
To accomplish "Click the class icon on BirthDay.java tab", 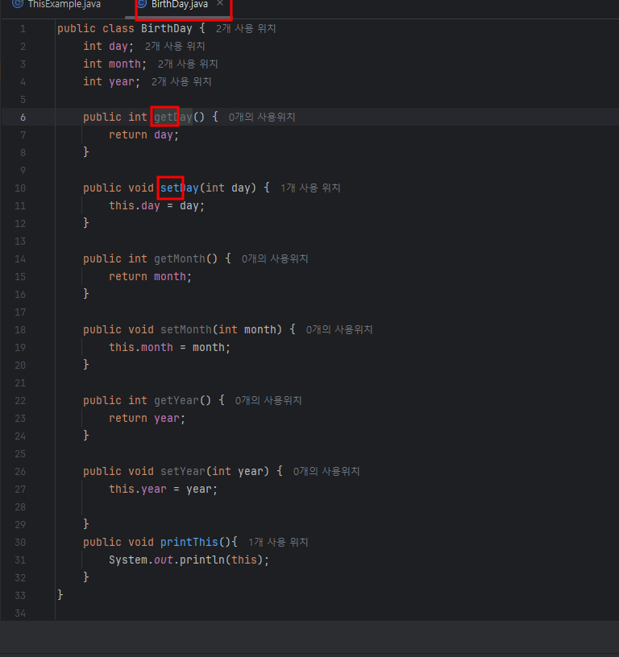I will [142, 4].
